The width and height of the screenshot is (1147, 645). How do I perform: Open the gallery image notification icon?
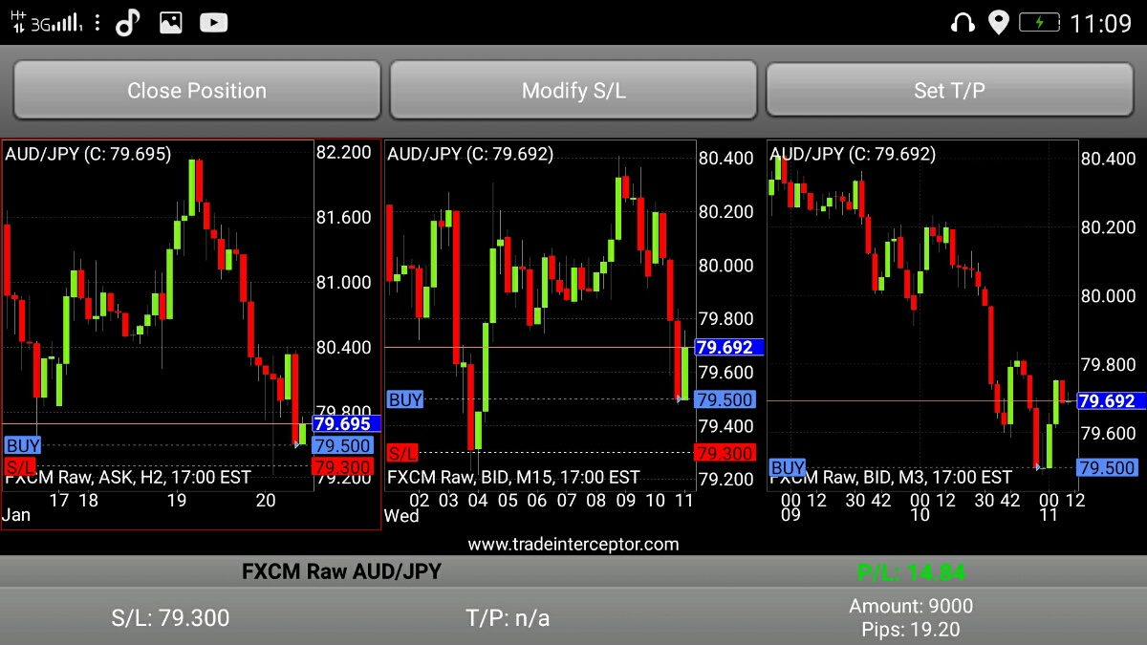[170, 22]
